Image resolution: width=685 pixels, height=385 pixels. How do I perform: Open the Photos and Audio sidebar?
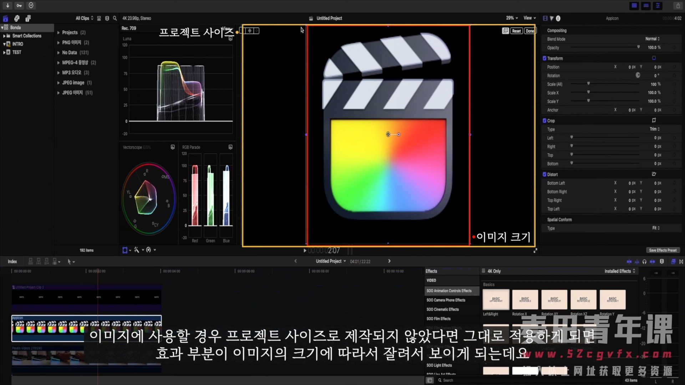[17, 18]
